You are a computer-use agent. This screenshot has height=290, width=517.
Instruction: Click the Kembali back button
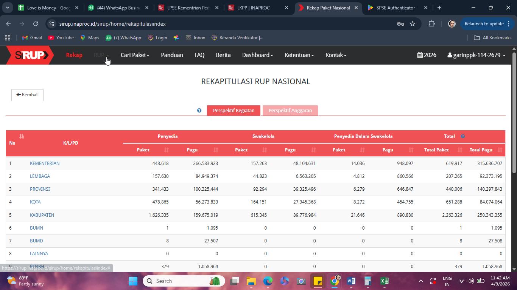[x=27, y=95]
